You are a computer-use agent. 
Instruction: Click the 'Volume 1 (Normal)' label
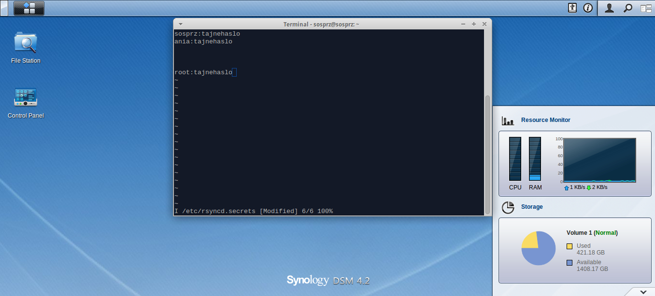pos(592,233)
